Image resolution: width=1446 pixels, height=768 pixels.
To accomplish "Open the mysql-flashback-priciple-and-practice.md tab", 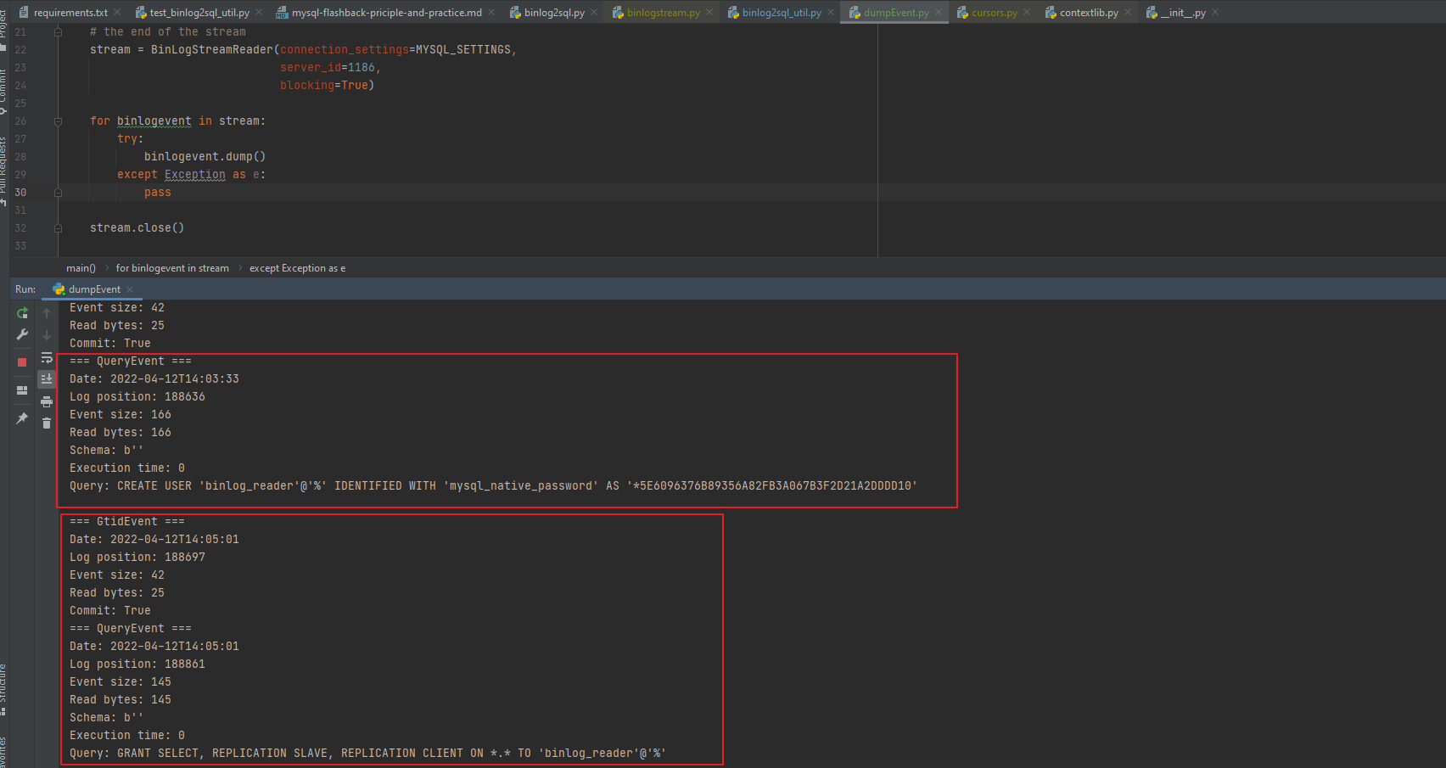I will pos(387,13).
